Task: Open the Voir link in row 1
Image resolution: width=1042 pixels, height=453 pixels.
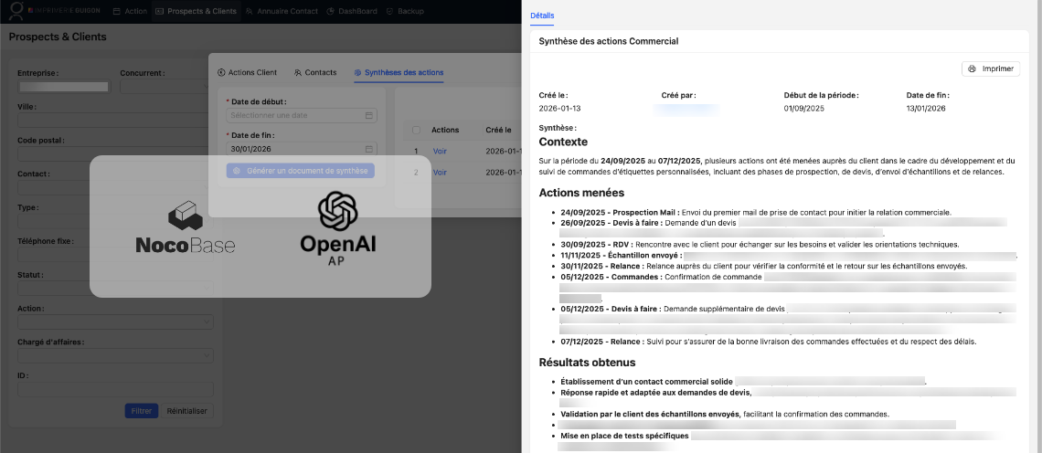Action: point(440,152)
